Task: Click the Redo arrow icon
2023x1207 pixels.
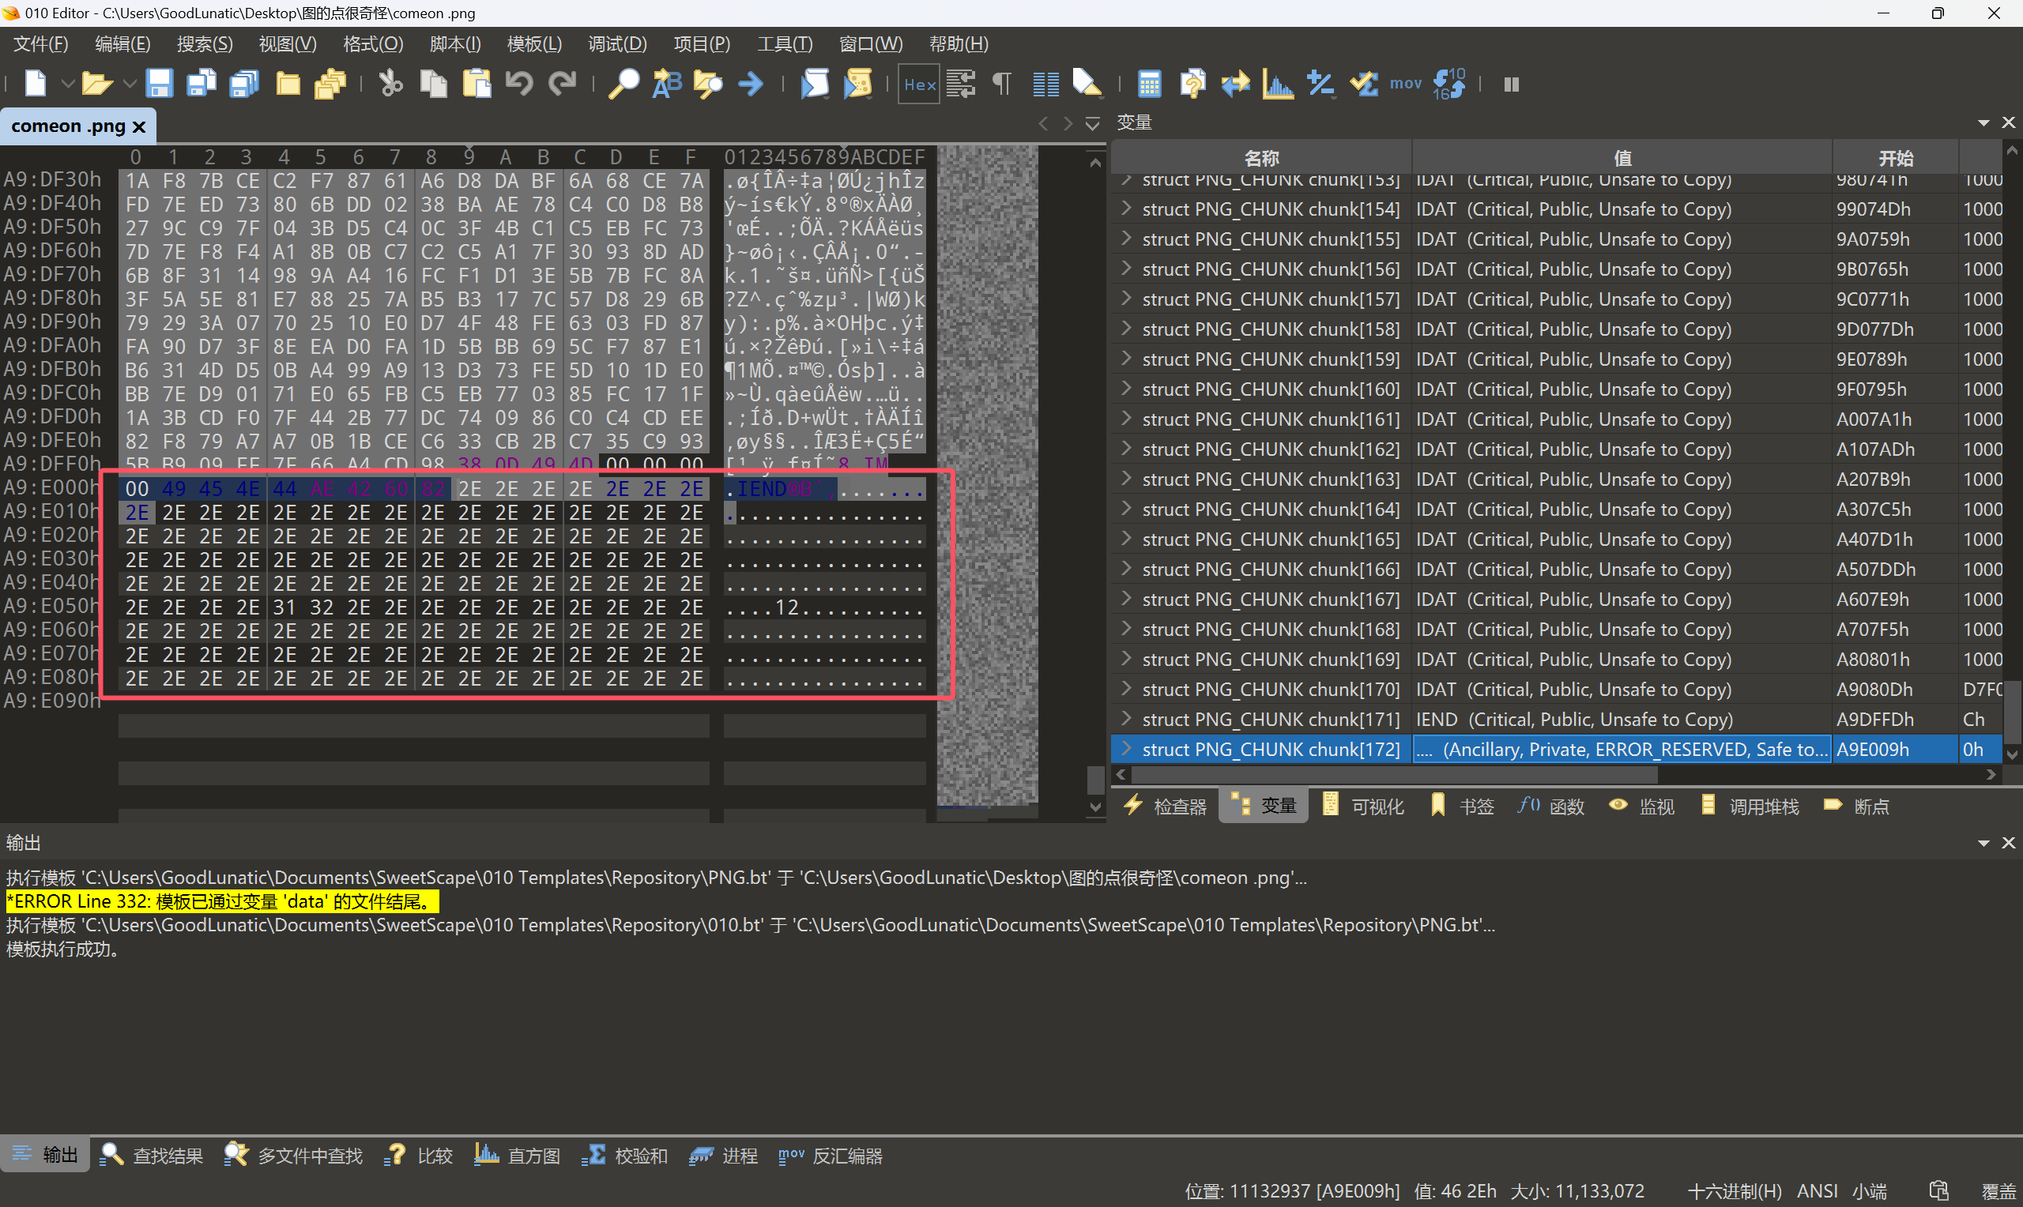Action: click(x=562, y=84)
